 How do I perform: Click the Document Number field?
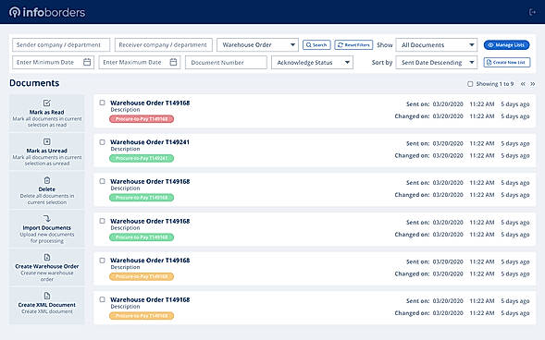pyautogui.click(x=226, y=63)
